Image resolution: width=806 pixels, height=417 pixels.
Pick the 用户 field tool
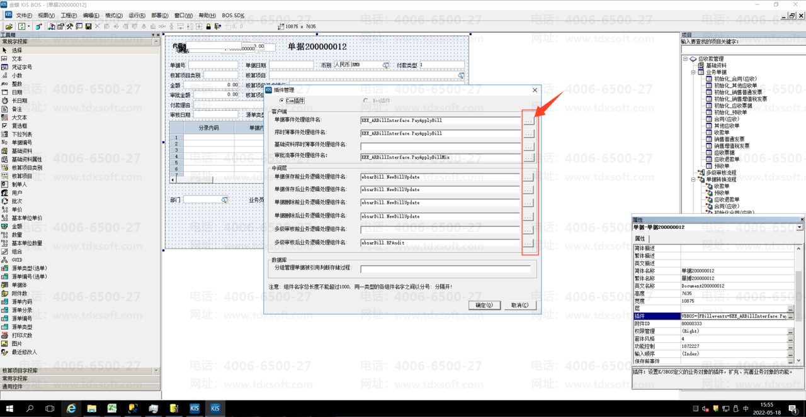pos(16,193)
